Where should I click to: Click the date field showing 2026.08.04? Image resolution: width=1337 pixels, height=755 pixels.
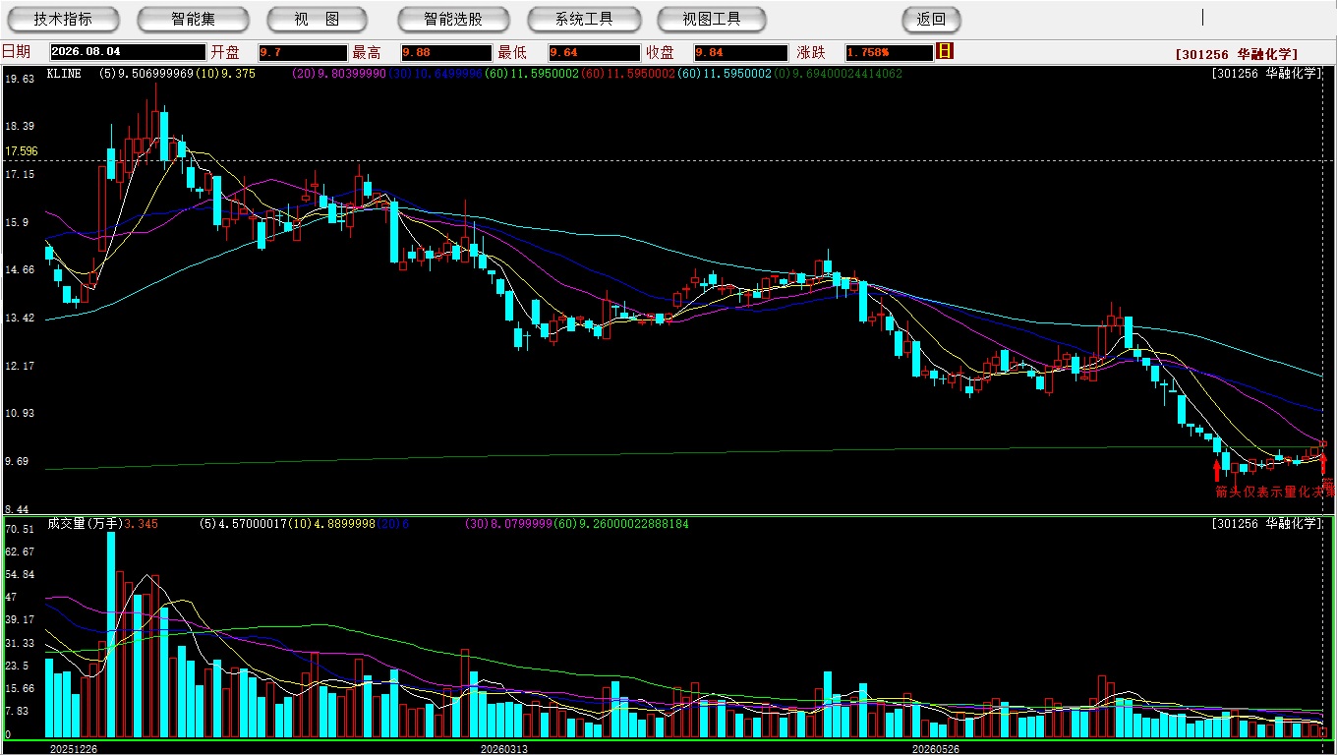pyautogui.click(x=128, y=52)
